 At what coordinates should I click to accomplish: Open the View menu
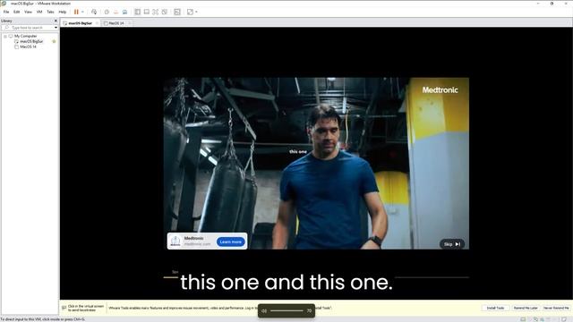[x=28, y=12]
